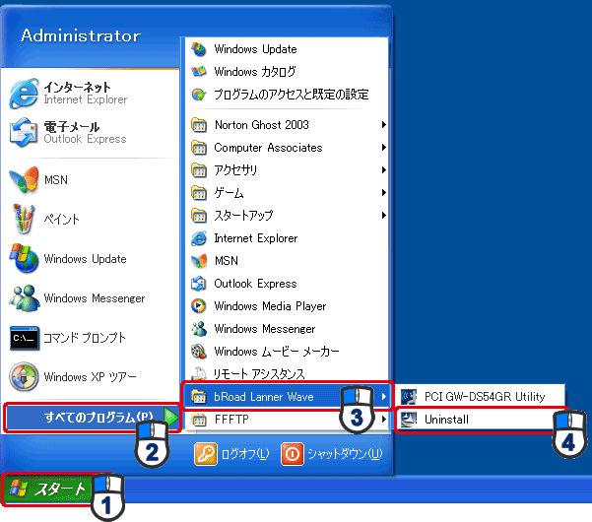Click Windows Messenger icon in programs list
The width and height of the screenshot is (592, 522).
pyautogui.click(x=199, y=329)
